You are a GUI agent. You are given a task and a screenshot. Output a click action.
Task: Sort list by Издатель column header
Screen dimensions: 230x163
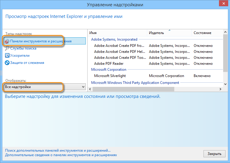point(169,33)
